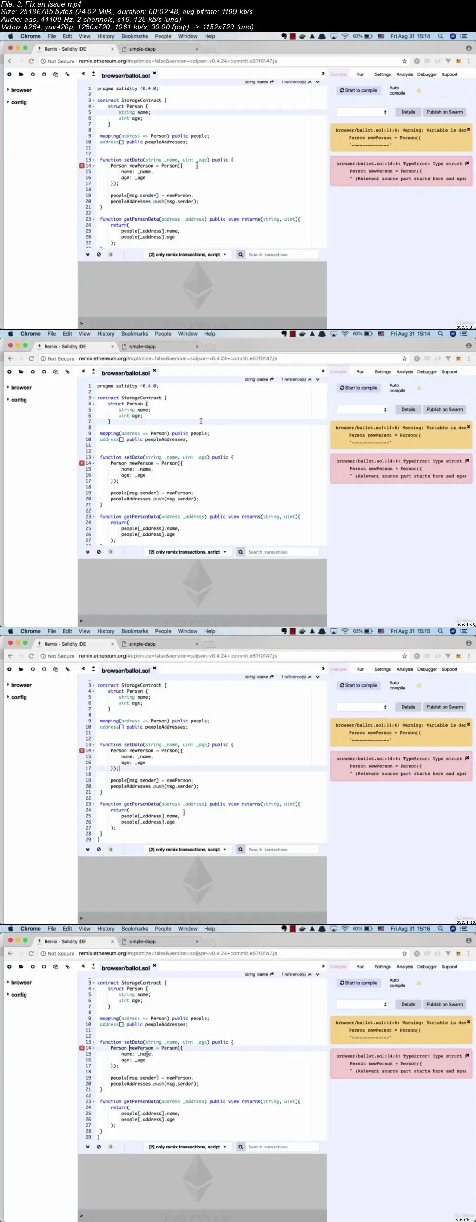Click the publish to gist icon in fourth frame

pyautogui.click(x=33, y=967)
